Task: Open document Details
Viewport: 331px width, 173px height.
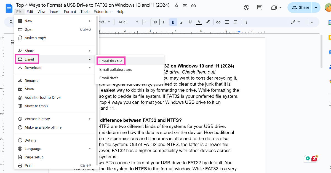Action: pyautogui.click(x=55, y=140)
